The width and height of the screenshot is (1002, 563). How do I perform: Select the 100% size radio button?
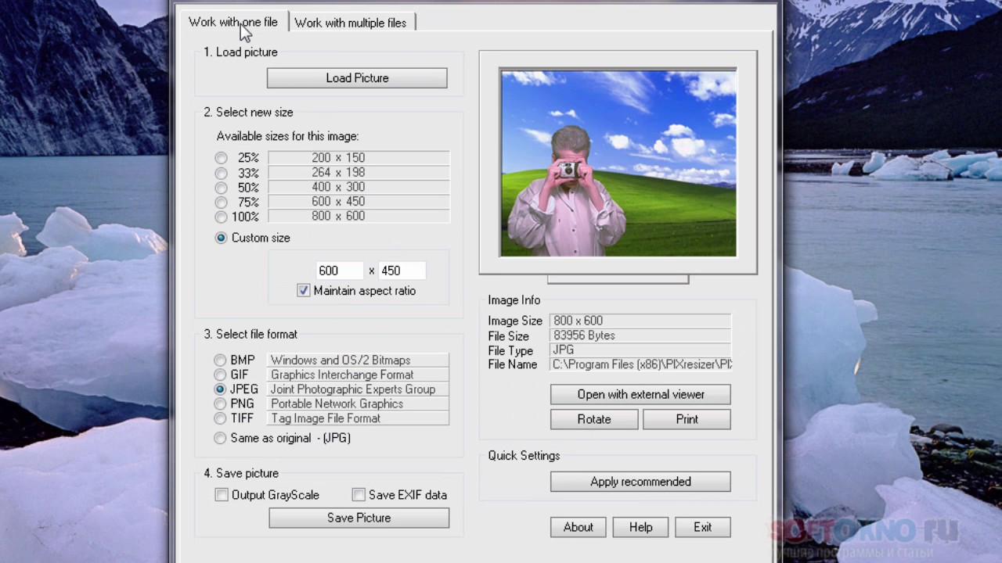coord(221,217)
